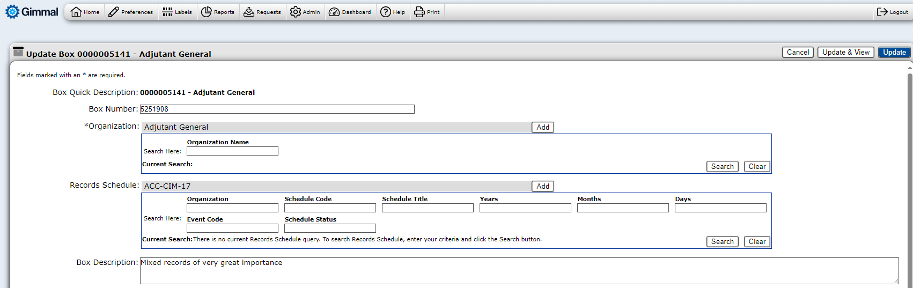Open Requests from the tray icon
This screenshot has height=288, width=913.
pyautogui.click(x=249, y=12)
